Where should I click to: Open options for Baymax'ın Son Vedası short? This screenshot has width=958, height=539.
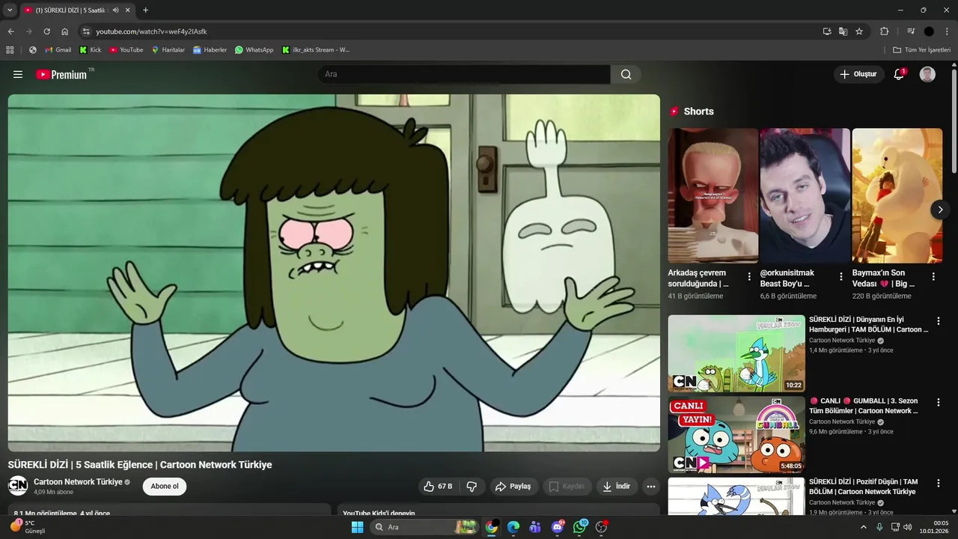[x=933, y=277]
